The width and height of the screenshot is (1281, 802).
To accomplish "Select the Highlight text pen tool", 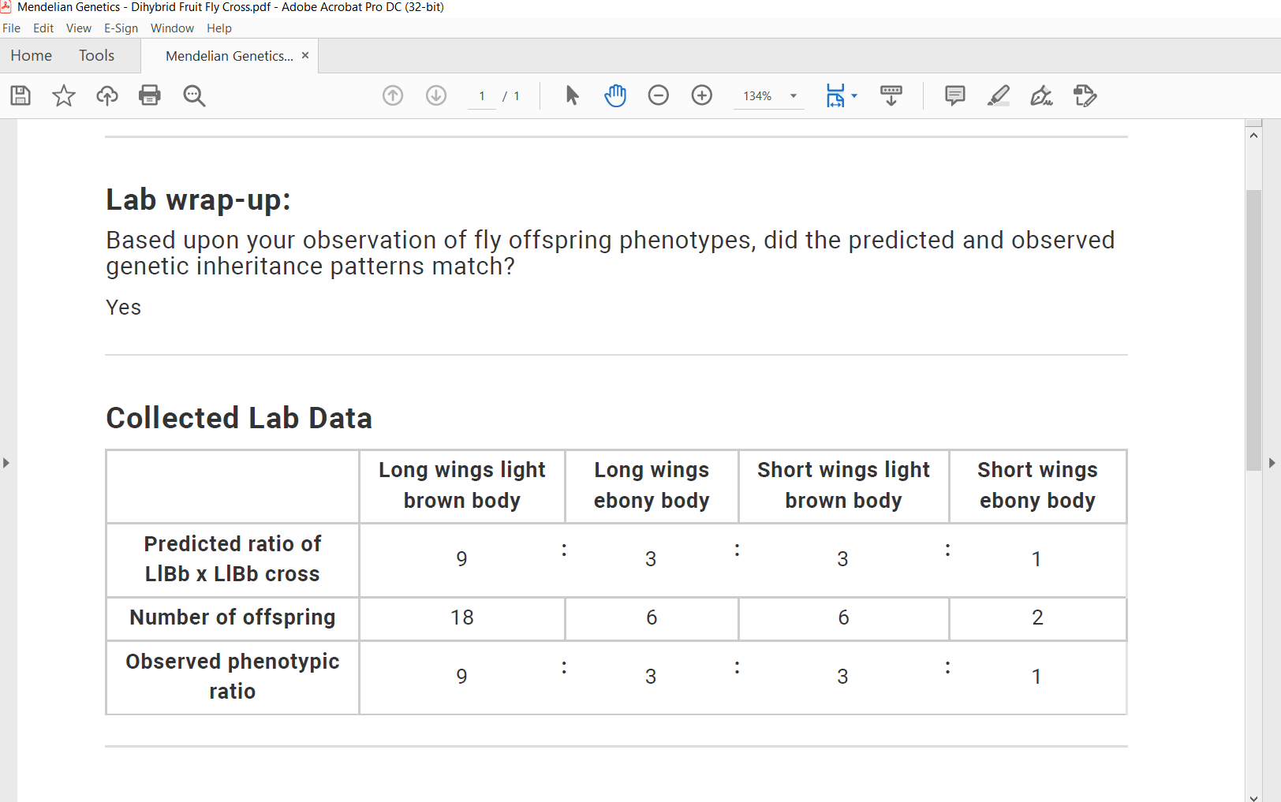I will click(x=999, y=96).
